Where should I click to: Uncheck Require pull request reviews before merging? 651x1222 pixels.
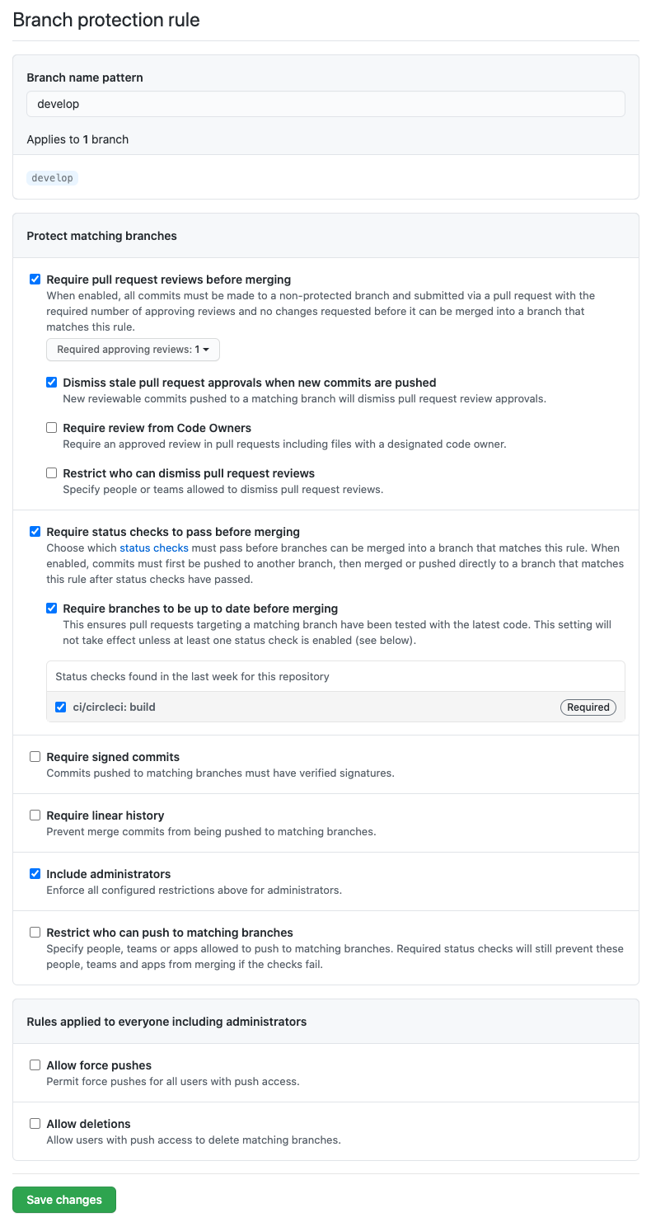[x=35, y=280]
